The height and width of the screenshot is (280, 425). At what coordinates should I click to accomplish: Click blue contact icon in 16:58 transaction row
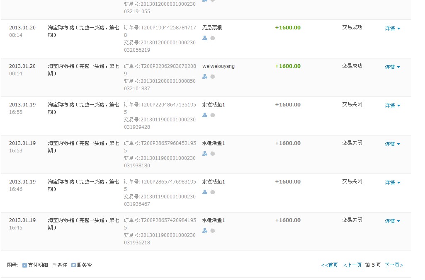(x=205, y=115)
